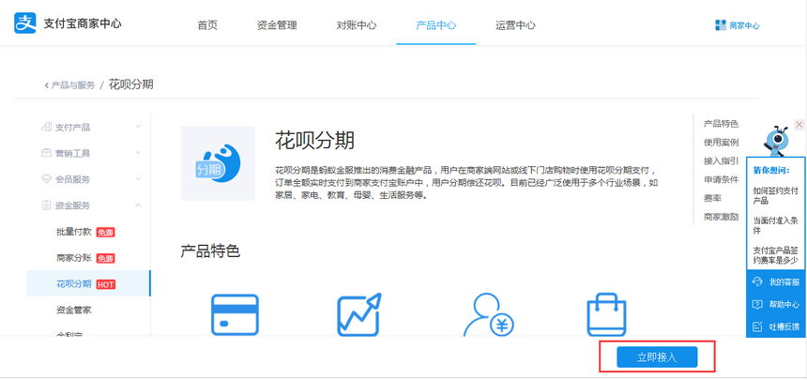This screenshot has width=807, height=380.
Task: Click the 免费 badge beside 批量付款
Action: click(105, 233)
